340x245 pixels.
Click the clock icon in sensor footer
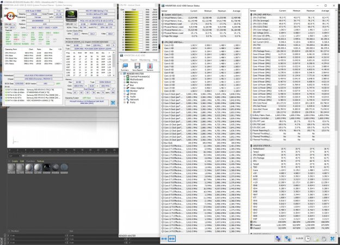(307, 238)
